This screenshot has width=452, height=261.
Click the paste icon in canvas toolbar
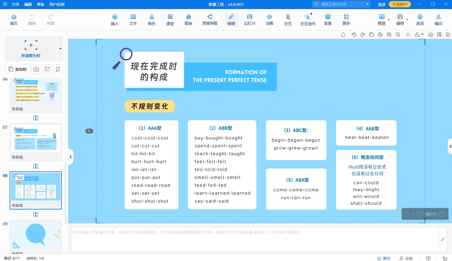[380, 35]
